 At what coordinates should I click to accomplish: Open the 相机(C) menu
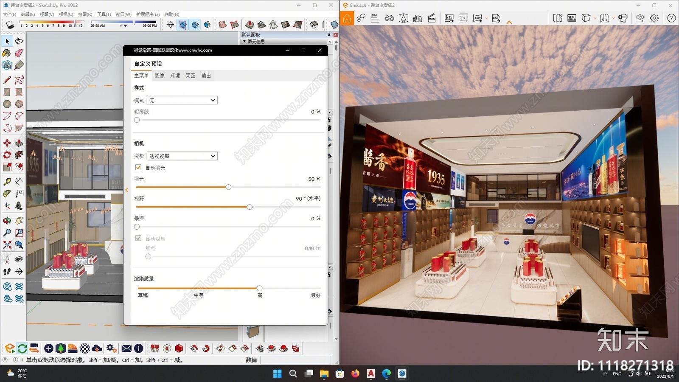click(x=66, y=14)
